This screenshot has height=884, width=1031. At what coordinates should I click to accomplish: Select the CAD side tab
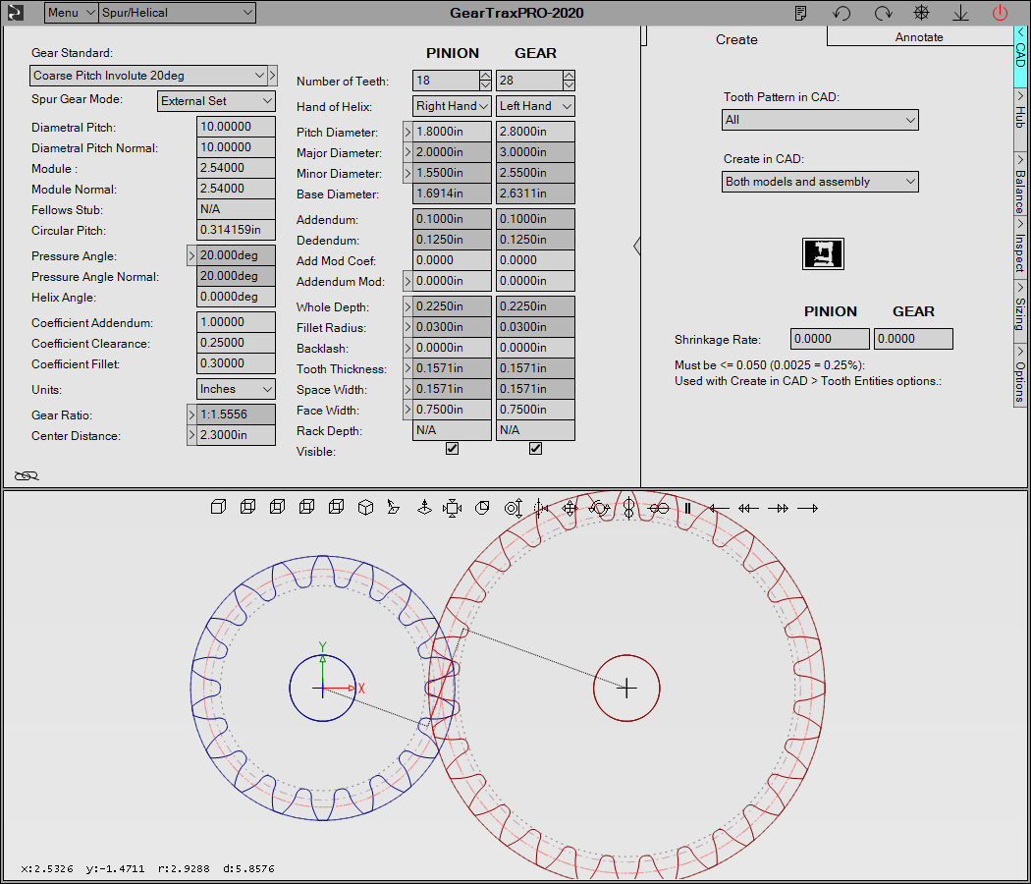click(x=1020, y=55)
